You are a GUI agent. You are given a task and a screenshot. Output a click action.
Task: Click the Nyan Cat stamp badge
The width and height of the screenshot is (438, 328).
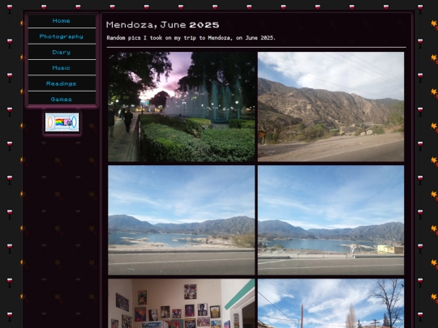pyautogui.click(x=62, y=122)
